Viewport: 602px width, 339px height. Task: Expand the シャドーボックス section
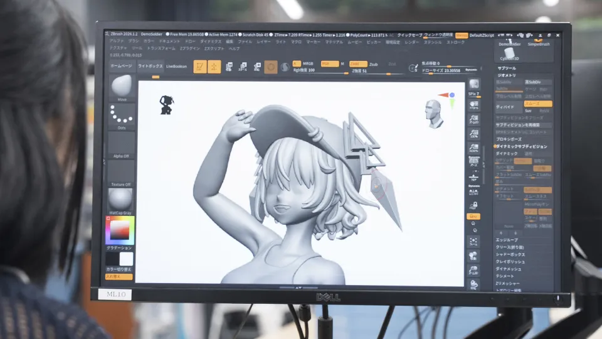[510, 254]
